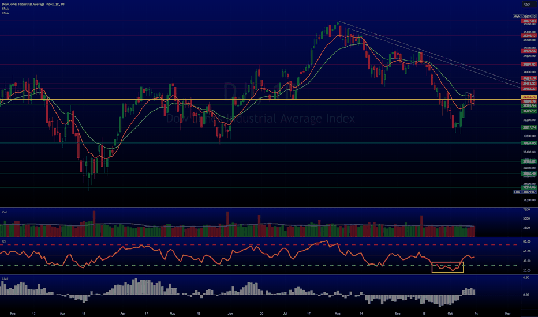Click the Dow Jones Industrial Average Index title
538x317 pixels.
[33, 4]
